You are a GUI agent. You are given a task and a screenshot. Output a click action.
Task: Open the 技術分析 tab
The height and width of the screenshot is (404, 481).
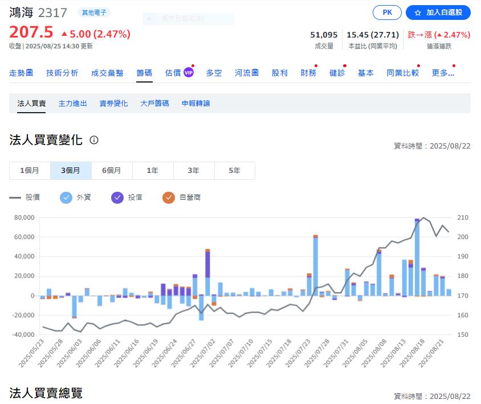[62, 73]
